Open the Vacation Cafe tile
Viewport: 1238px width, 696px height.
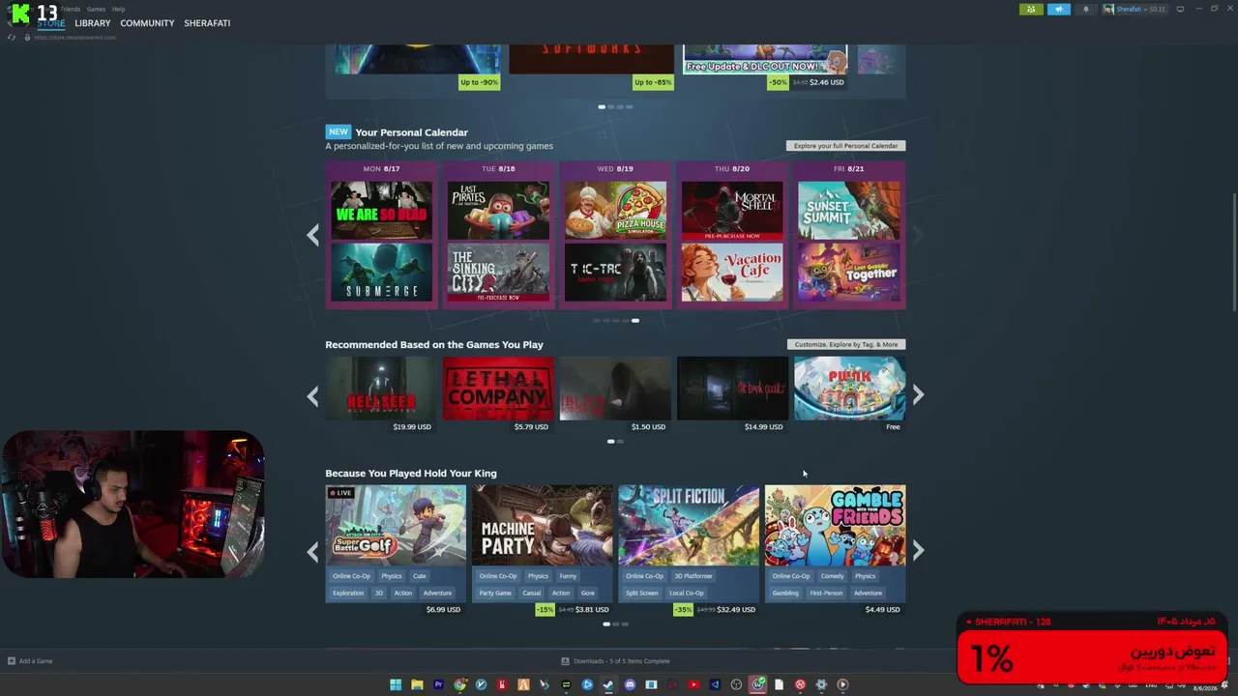[732, 272]
